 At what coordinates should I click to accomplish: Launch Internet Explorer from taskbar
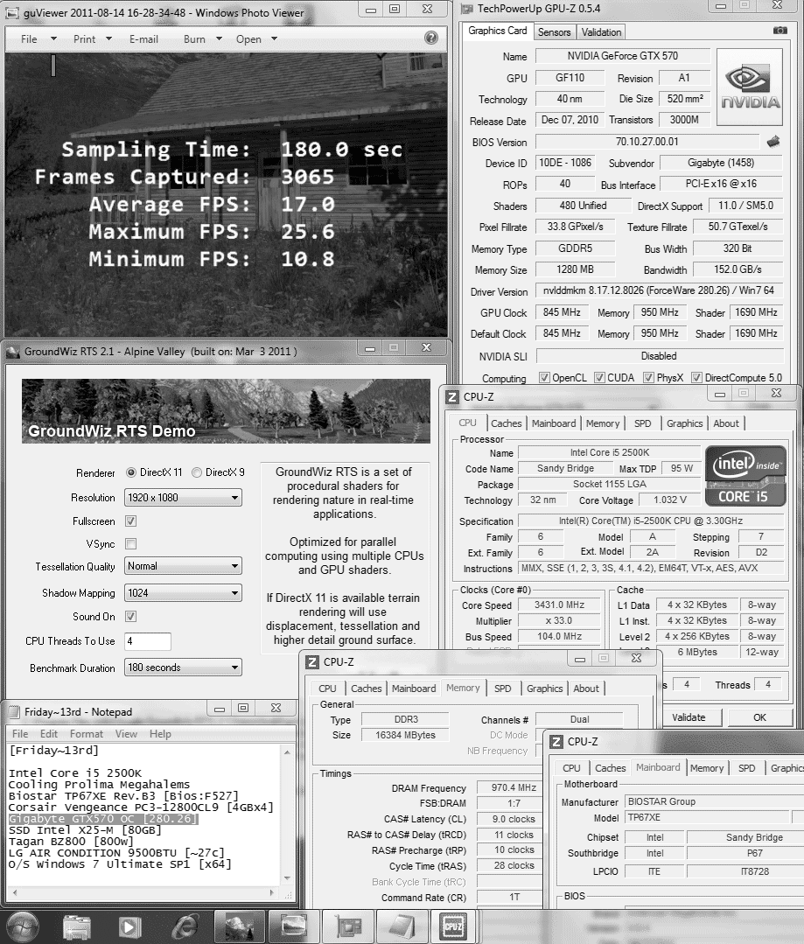coord(185,927)
